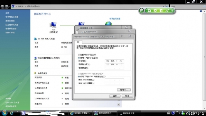Image resolution: width=206 pixels, height=116 pixels.
Task: Select obtain IP address automatically option
Action: 79,55
